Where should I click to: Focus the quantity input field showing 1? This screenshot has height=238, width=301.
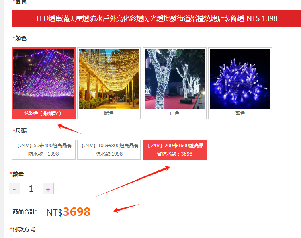click(31, 189)
